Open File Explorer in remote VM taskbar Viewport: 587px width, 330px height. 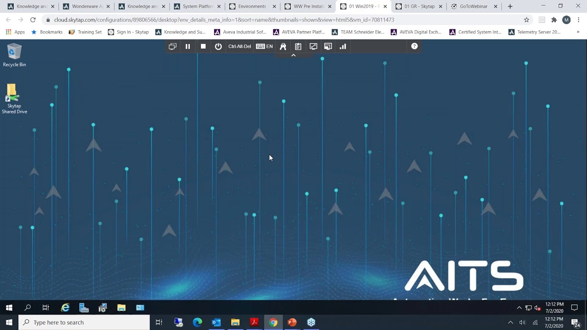[x=122, y=308]
